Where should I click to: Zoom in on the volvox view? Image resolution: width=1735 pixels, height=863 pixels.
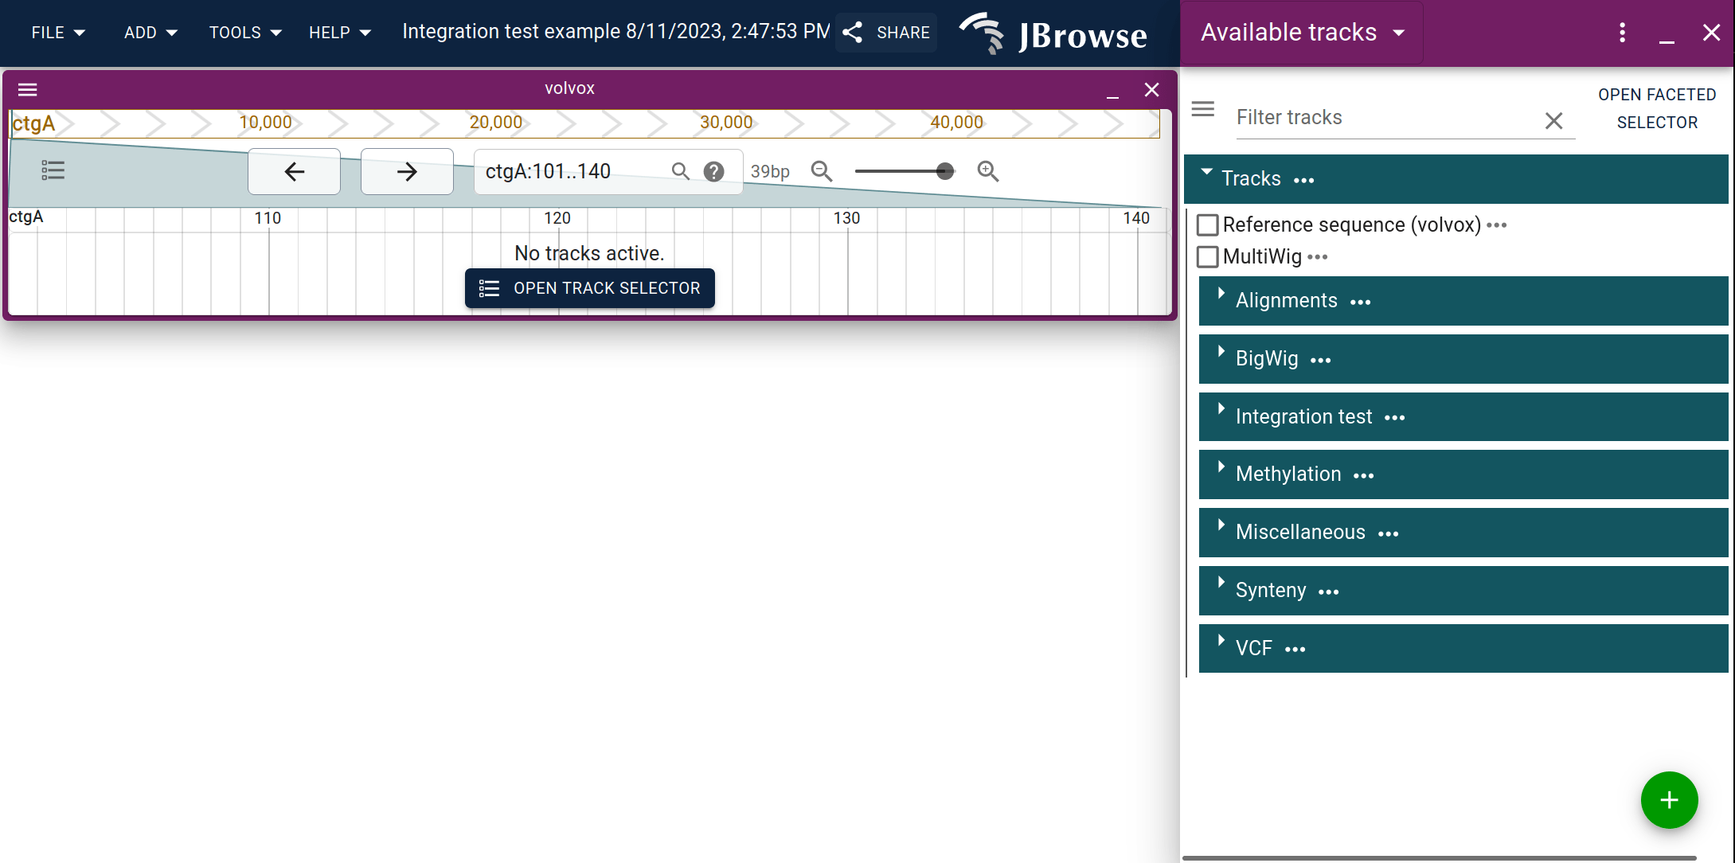coord(988,171)
